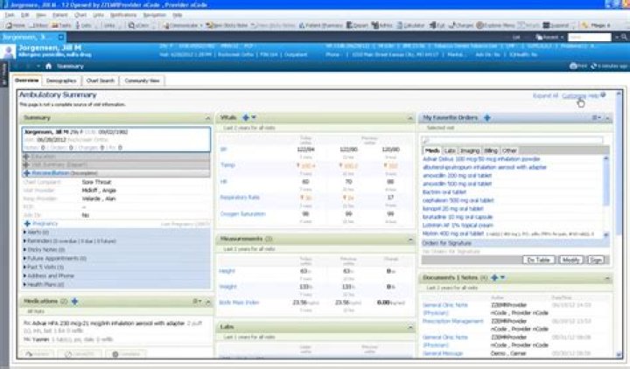
Task: Open Explorer Menu from toolbar
Action: point(495,25)
